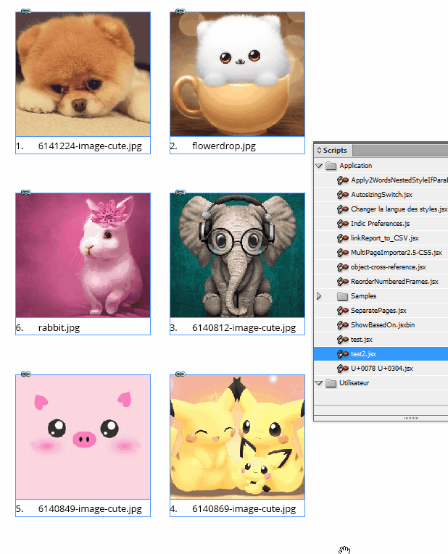Click link badge on pink pig image frame
Image resolution: width=448 pixels, height=554 pixels.
(26, 374)
